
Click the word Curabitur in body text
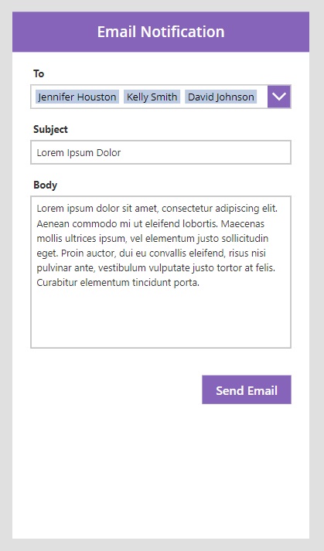pos(57,283)
